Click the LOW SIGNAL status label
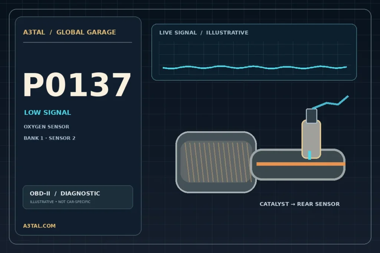The image size is (380, 253). pyautogui.click(x=47, y=113)
